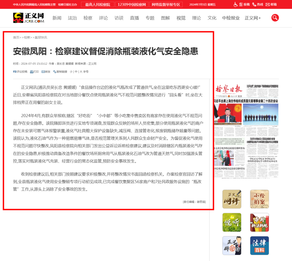Open 专题 nav item
This screenshot has width=292, height=261.
pyautogui.click(x=150, y=18)
